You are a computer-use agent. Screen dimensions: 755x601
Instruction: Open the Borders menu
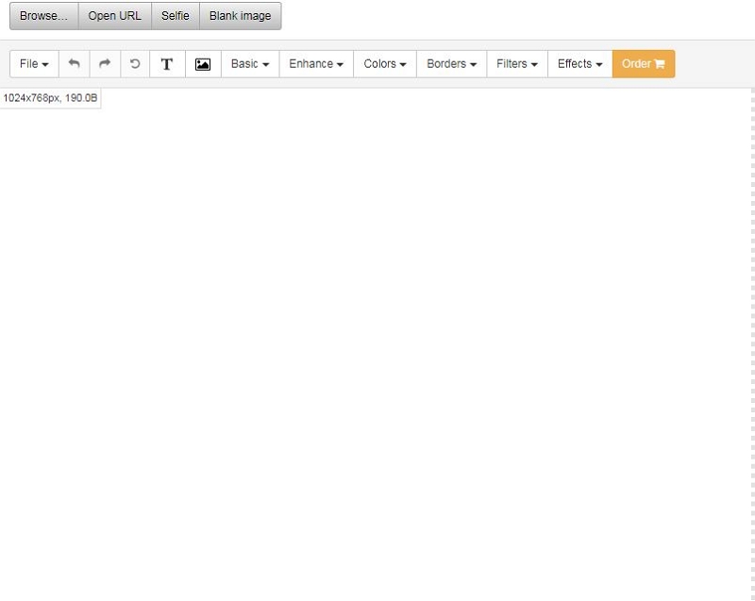(451, 64)
